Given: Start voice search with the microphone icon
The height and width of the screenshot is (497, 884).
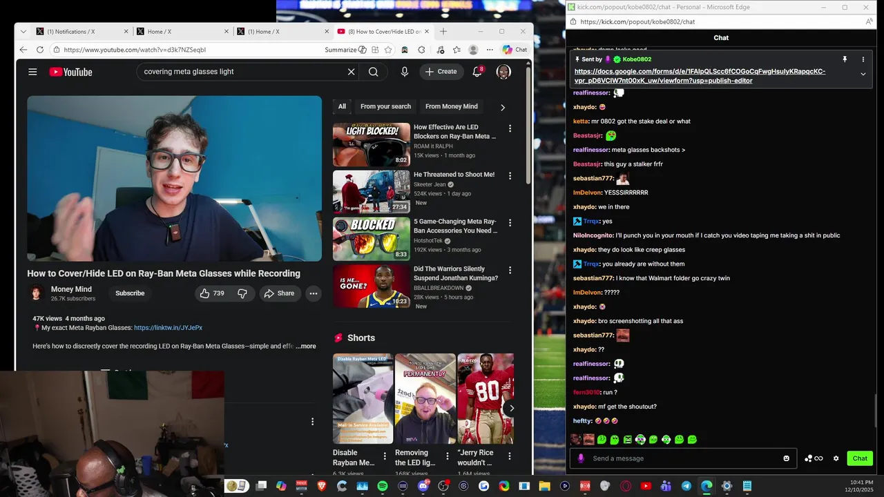Looking at the screenshot, I should coord(405,72).
